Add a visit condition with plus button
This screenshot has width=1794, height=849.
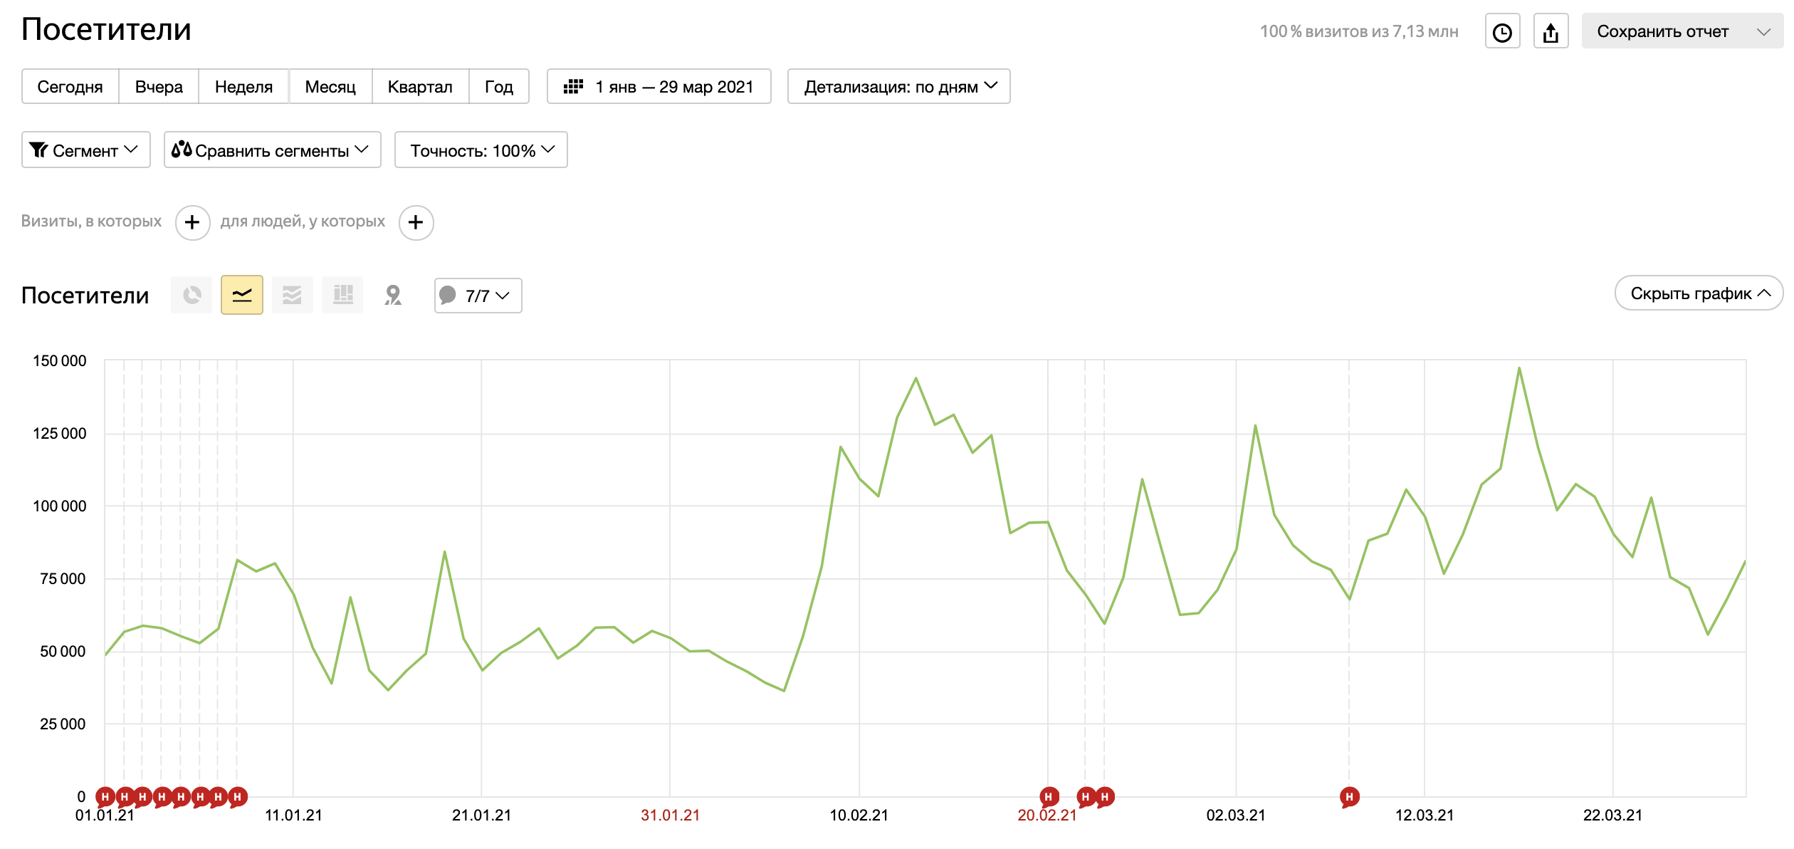(x=192, y=223)
